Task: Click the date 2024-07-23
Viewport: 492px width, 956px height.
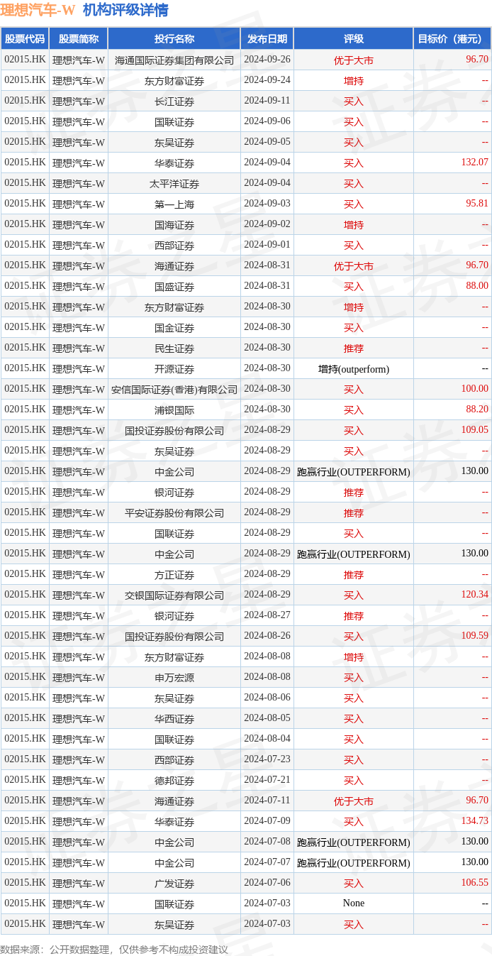Action: pyautogui.click(x=267, y=759)
